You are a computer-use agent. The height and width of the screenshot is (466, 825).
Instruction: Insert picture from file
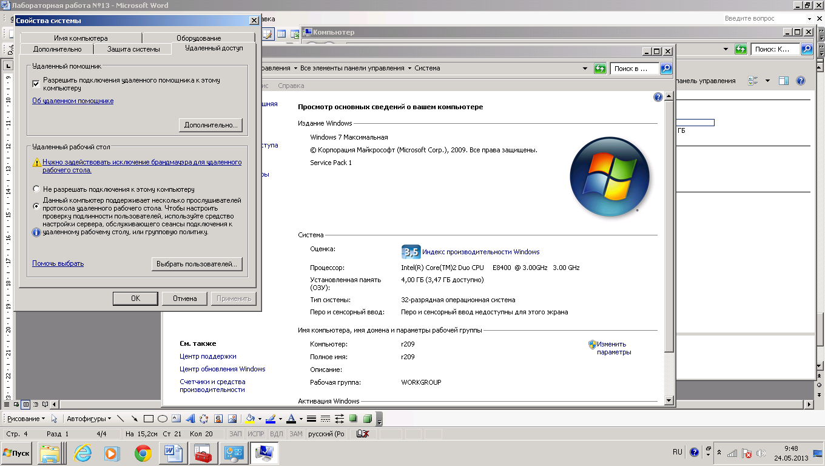pyautogui.click(x=232, y=419)
